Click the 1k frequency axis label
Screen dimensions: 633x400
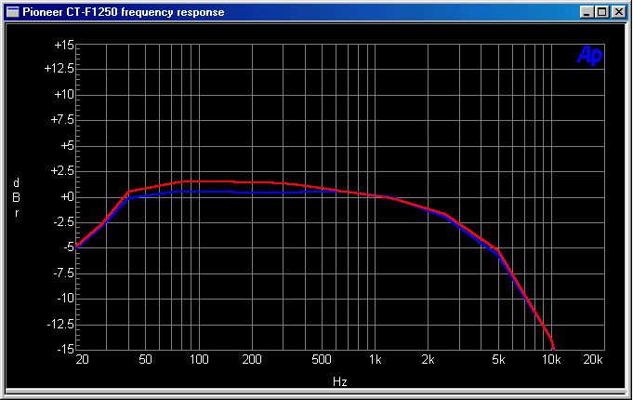click(375, 359)
